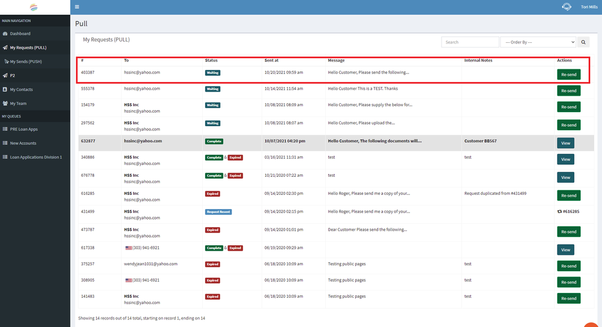
Task: Click the Expired badge in row 340886
Action: coord(235,157)
